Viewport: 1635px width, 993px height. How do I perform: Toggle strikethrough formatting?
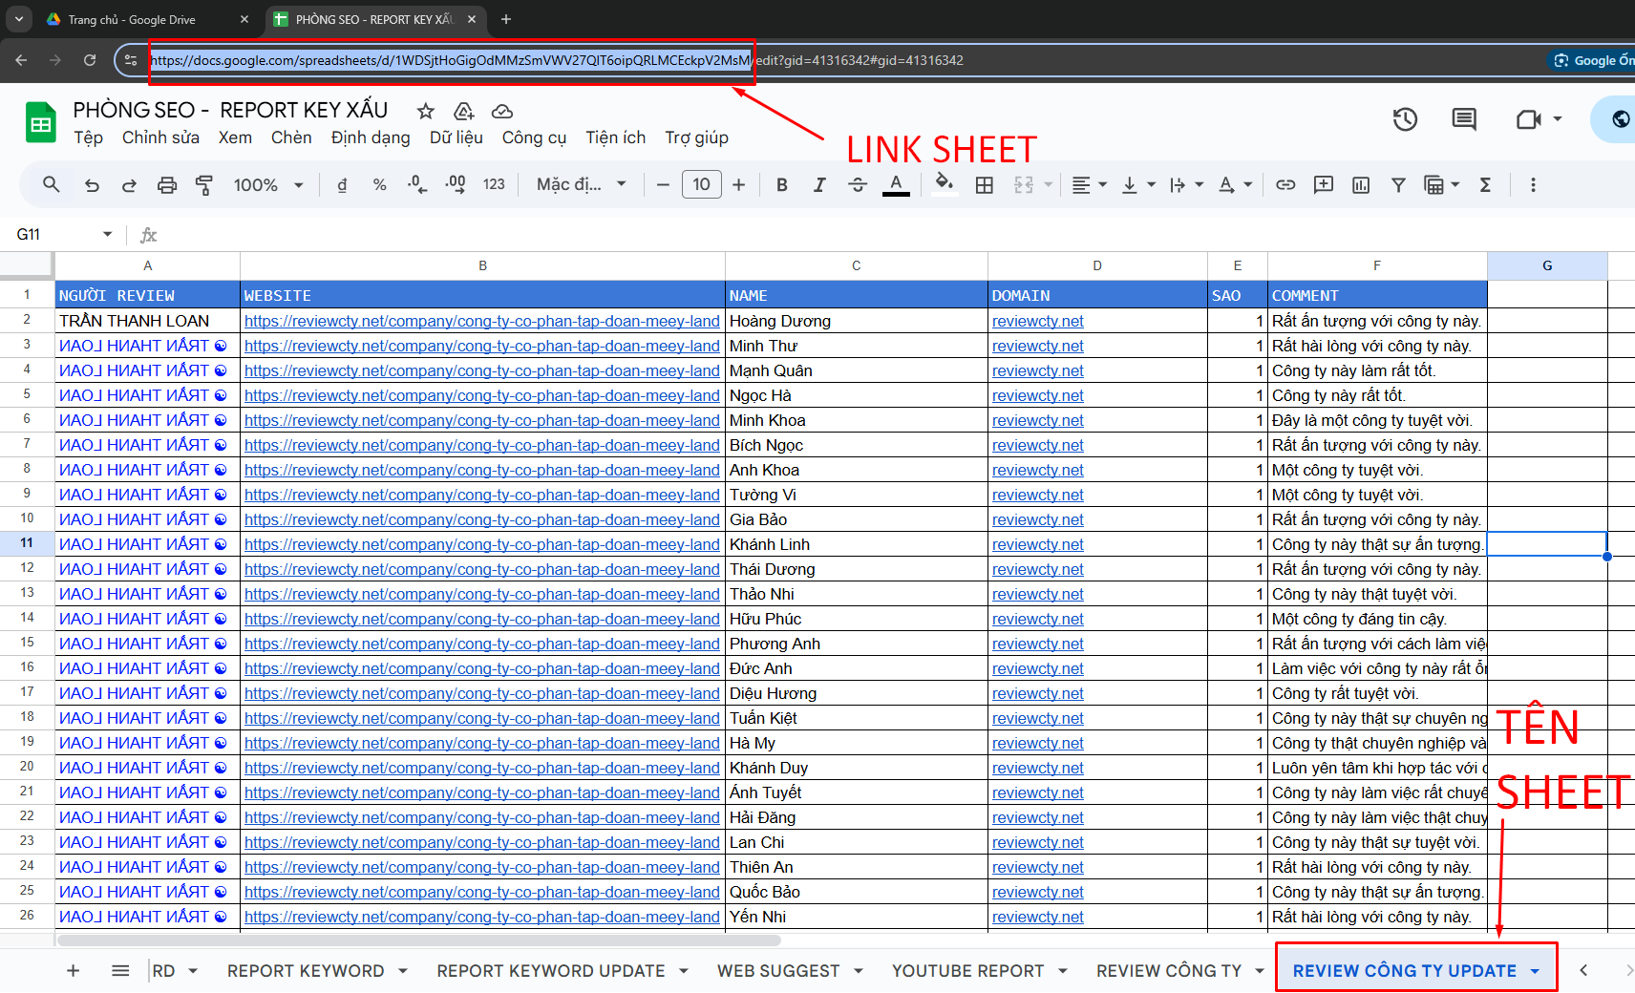click(858, 184)
